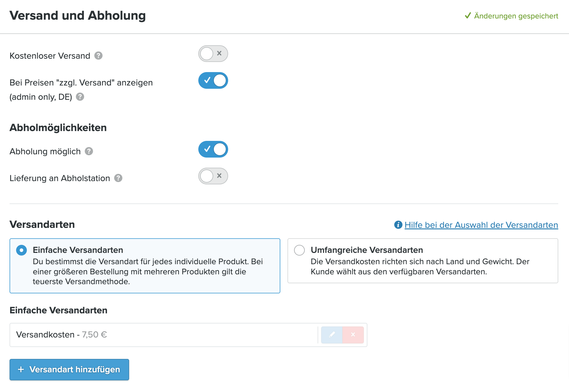Click the green Änderungen gespeichert checkmark

pyautogui.click(x=468, y=15)
